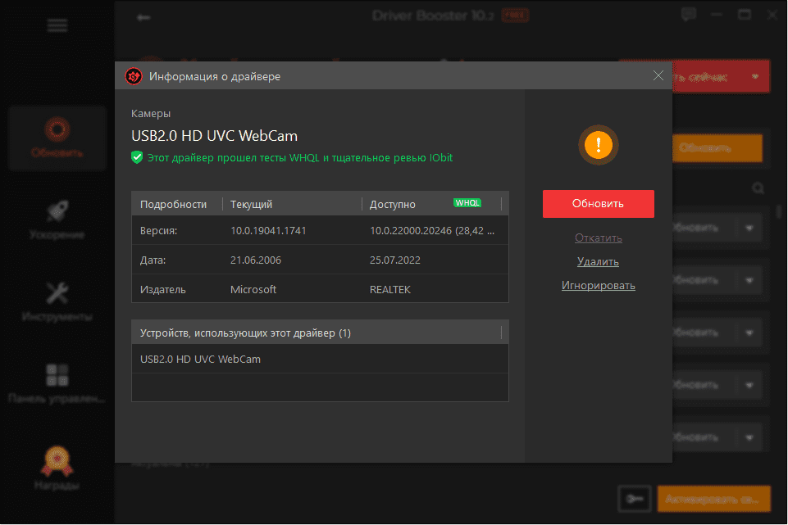Click the red Обновить button in the driver dialog
This screenshot has height=525, width=788.
598,204
